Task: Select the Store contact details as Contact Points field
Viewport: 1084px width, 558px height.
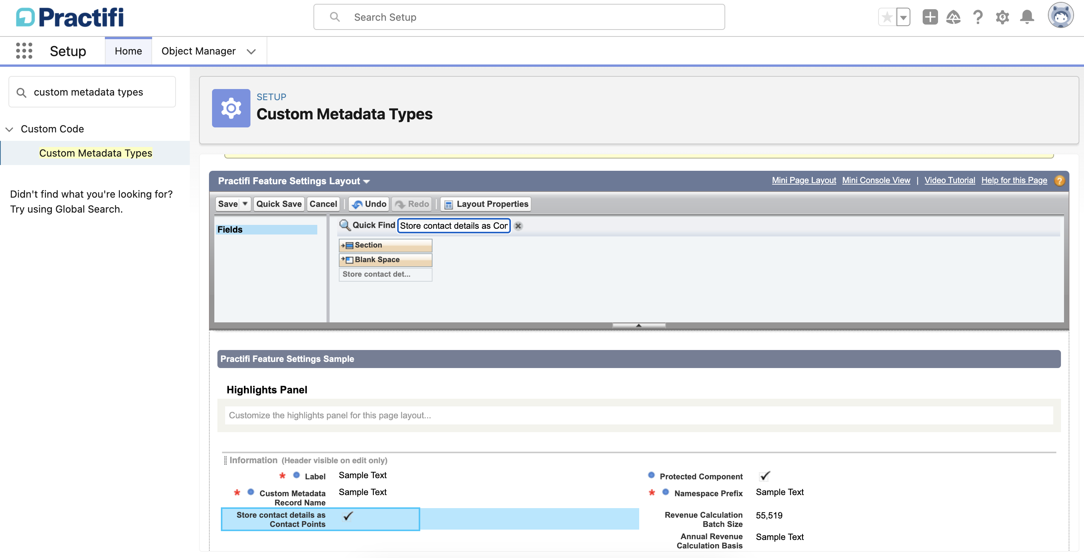Action: pyautogui.click(x=320, y=519)
